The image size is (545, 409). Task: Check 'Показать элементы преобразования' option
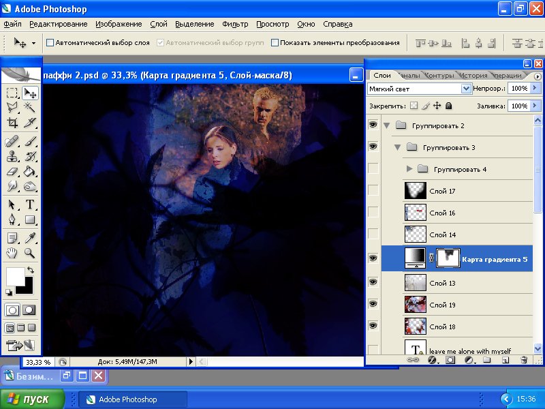pyautogui.click(x=275, y=42)
